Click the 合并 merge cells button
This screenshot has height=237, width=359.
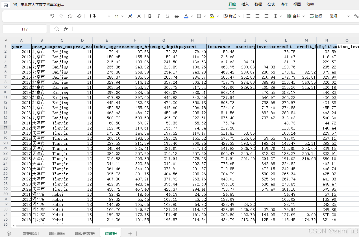294,16
